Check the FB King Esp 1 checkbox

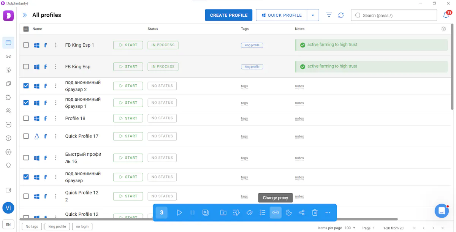[x=26, y=45]
